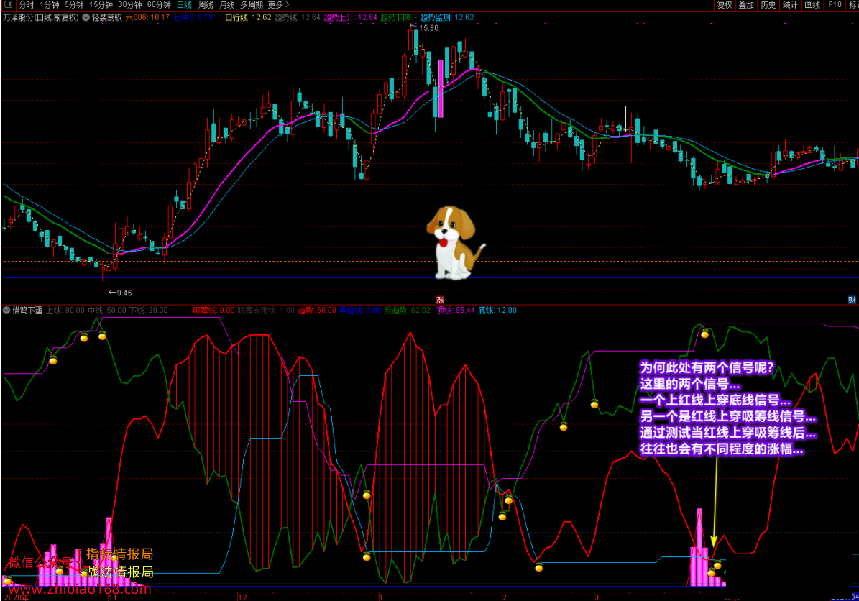Click 六886 10.17 value label
Image resolution: width=859 pixels, height=601 pixels.
coord(147,17)
